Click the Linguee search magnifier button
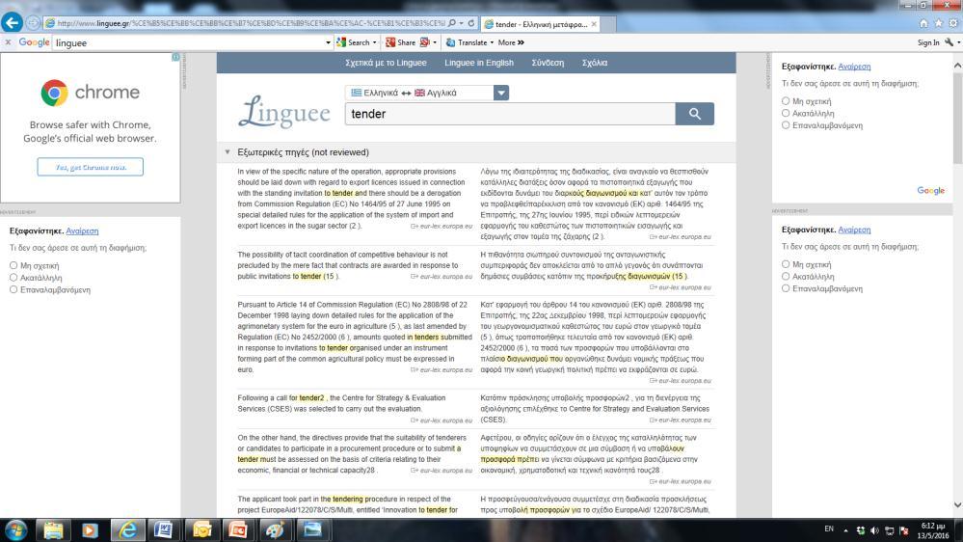The height and width of the screenshot is (542, 963). (695, 114)
